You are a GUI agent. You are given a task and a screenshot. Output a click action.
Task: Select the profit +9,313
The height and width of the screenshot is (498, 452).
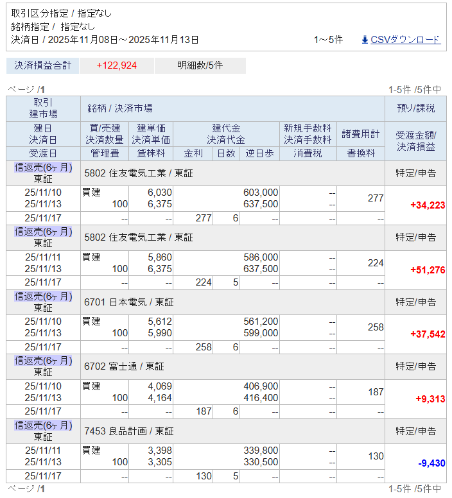coord(430,399)
